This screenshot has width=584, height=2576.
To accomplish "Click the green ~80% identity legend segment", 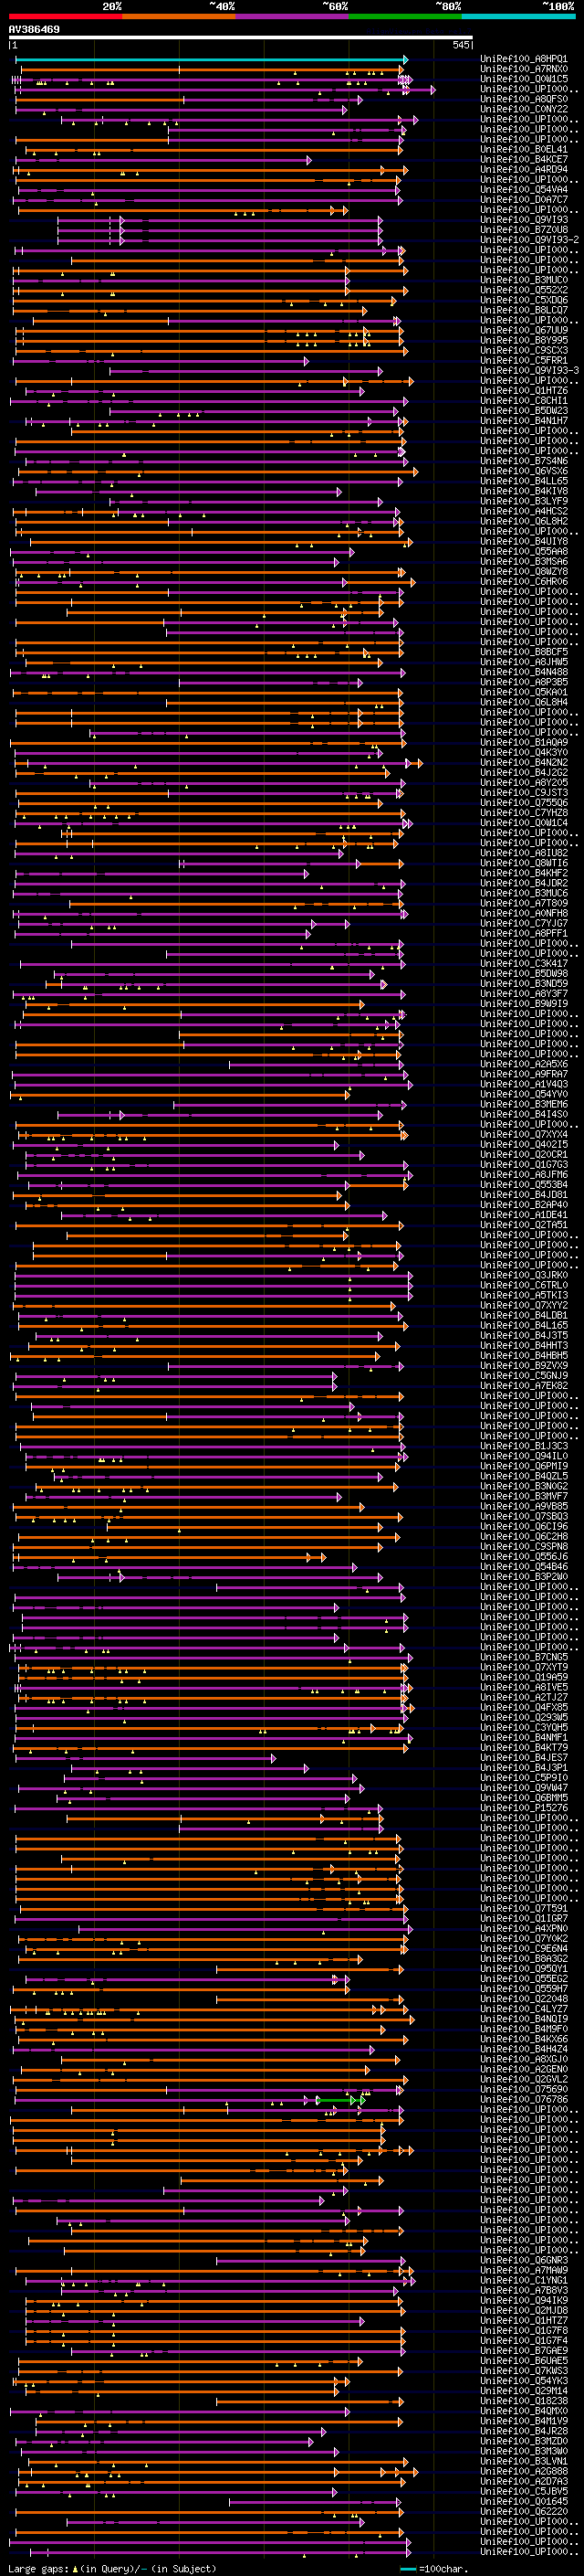I will 405,17.
